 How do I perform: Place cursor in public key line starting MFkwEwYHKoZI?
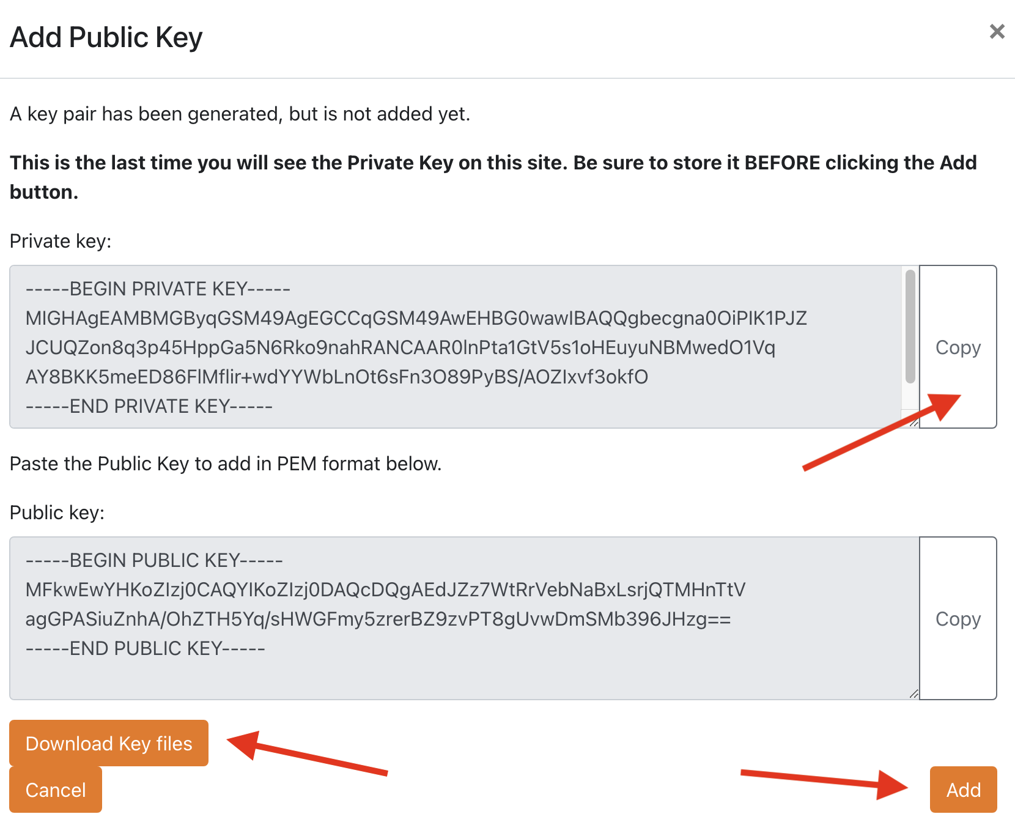point(385,590)
